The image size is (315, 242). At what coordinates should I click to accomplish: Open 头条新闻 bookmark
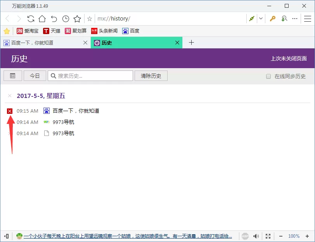click(104, 31)
